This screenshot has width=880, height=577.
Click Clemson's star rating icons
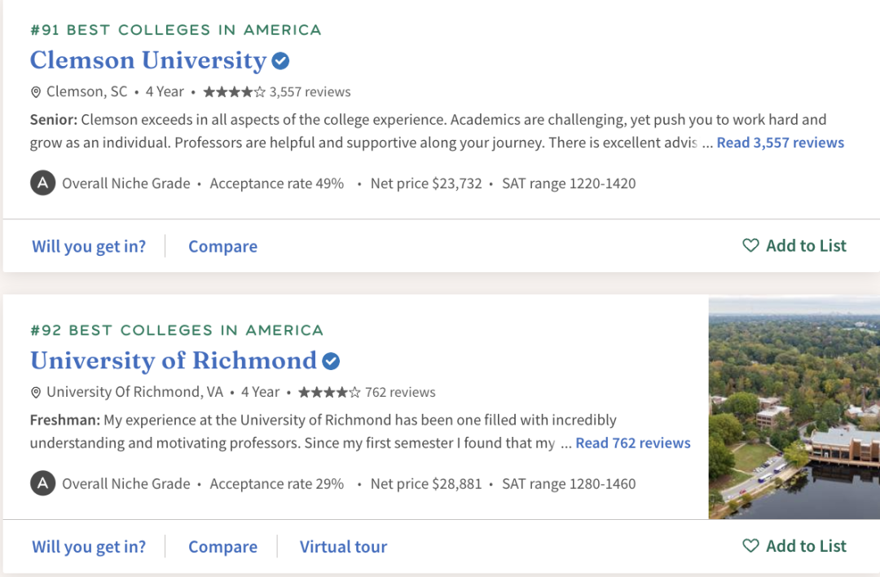point(234,92)
